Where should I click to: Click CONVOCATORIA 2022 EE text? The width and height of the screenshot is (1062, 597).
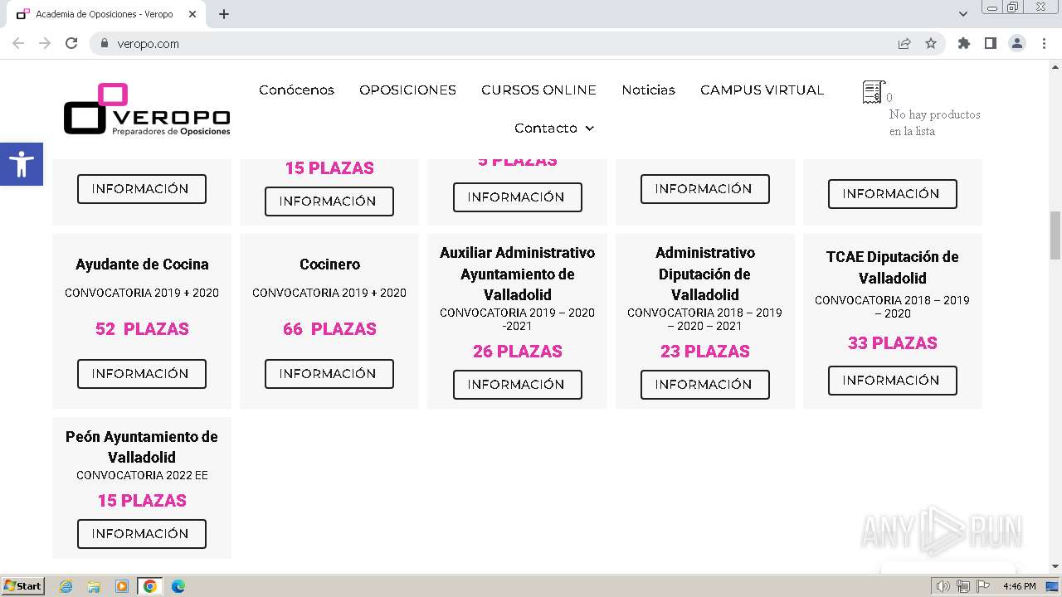[x=142, y=476]
